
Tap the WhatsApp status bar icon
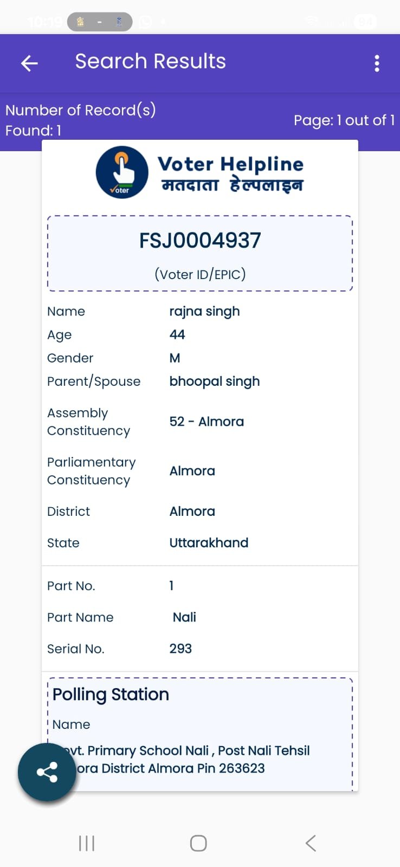pyautogui.click(x=145, y=22)
